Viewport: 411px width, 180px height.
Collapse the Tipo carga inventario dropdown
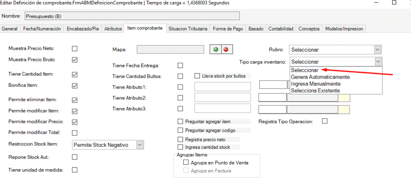pyautogui.click(x=377, y=62)
